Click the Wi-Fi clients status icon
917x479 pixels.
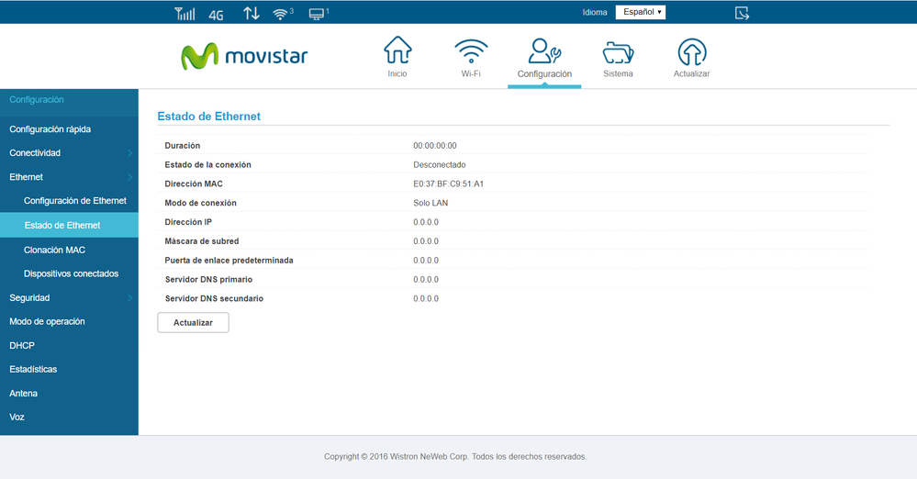[x=282, y=14]
